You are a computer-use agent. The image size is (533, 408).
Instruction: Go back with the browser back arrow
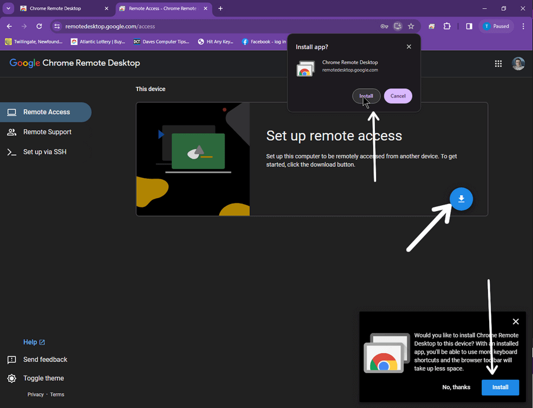[9, 26]
